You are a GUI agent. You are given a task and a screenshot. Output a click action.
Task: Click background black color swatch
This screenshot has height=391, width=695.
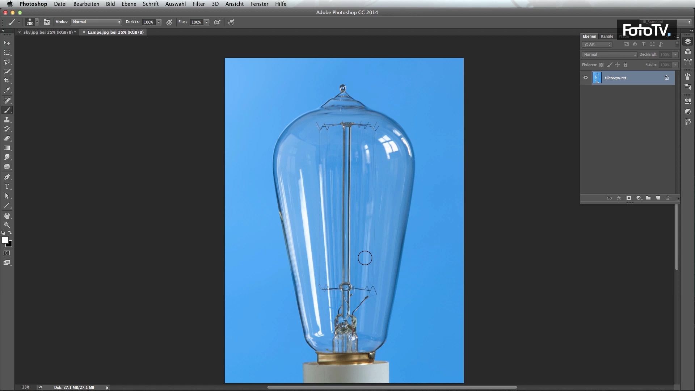click(x=10, y=245)
